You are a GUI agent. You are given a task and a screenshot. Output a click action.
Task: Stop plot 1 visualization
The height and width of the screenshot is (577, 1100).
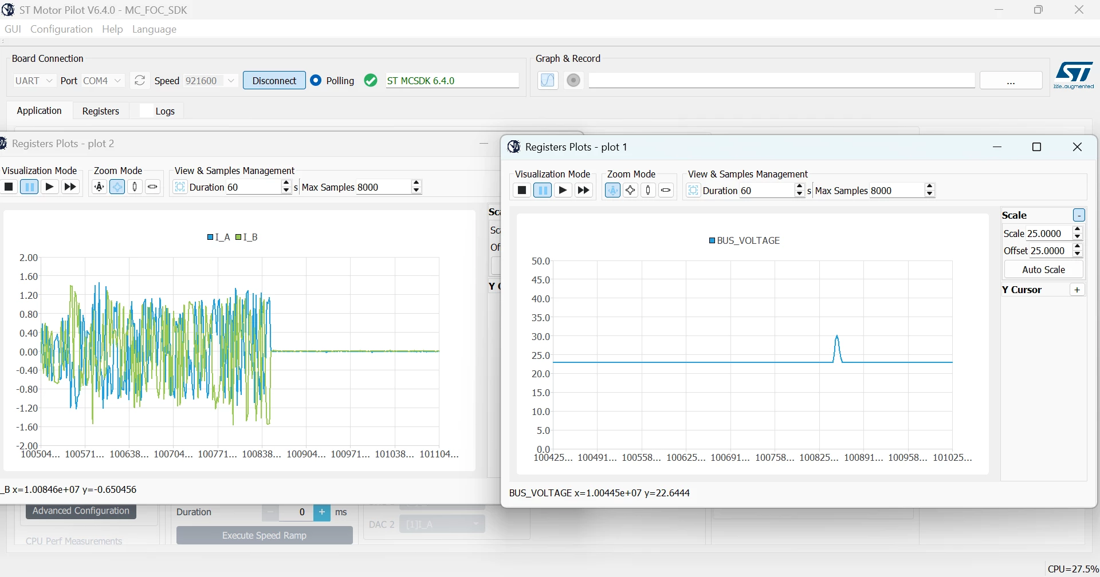pyautogui.click(x=522, y=190)
